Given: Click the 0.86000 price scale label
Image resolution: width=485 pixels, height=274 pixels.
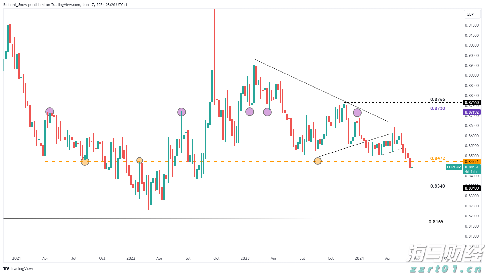Looking at the screenshot, I should [472, 136].
